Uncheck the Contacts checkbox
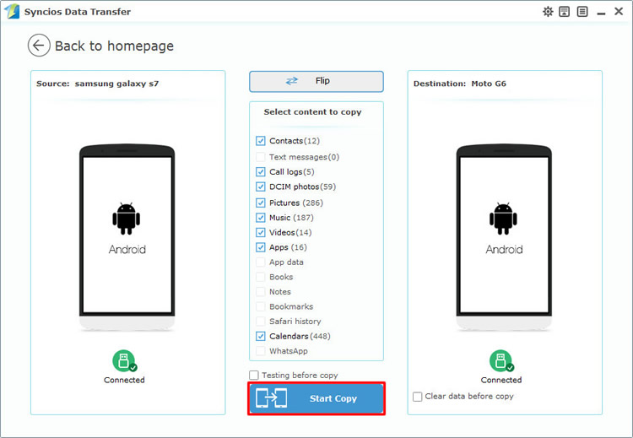The image size is (633, 438). 261,141
